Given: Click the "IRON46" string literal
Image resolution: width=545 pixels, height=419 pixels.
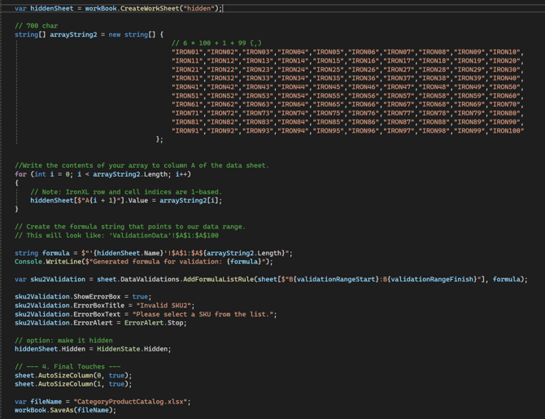Looking at the screenshot, I should coord(364,87).
